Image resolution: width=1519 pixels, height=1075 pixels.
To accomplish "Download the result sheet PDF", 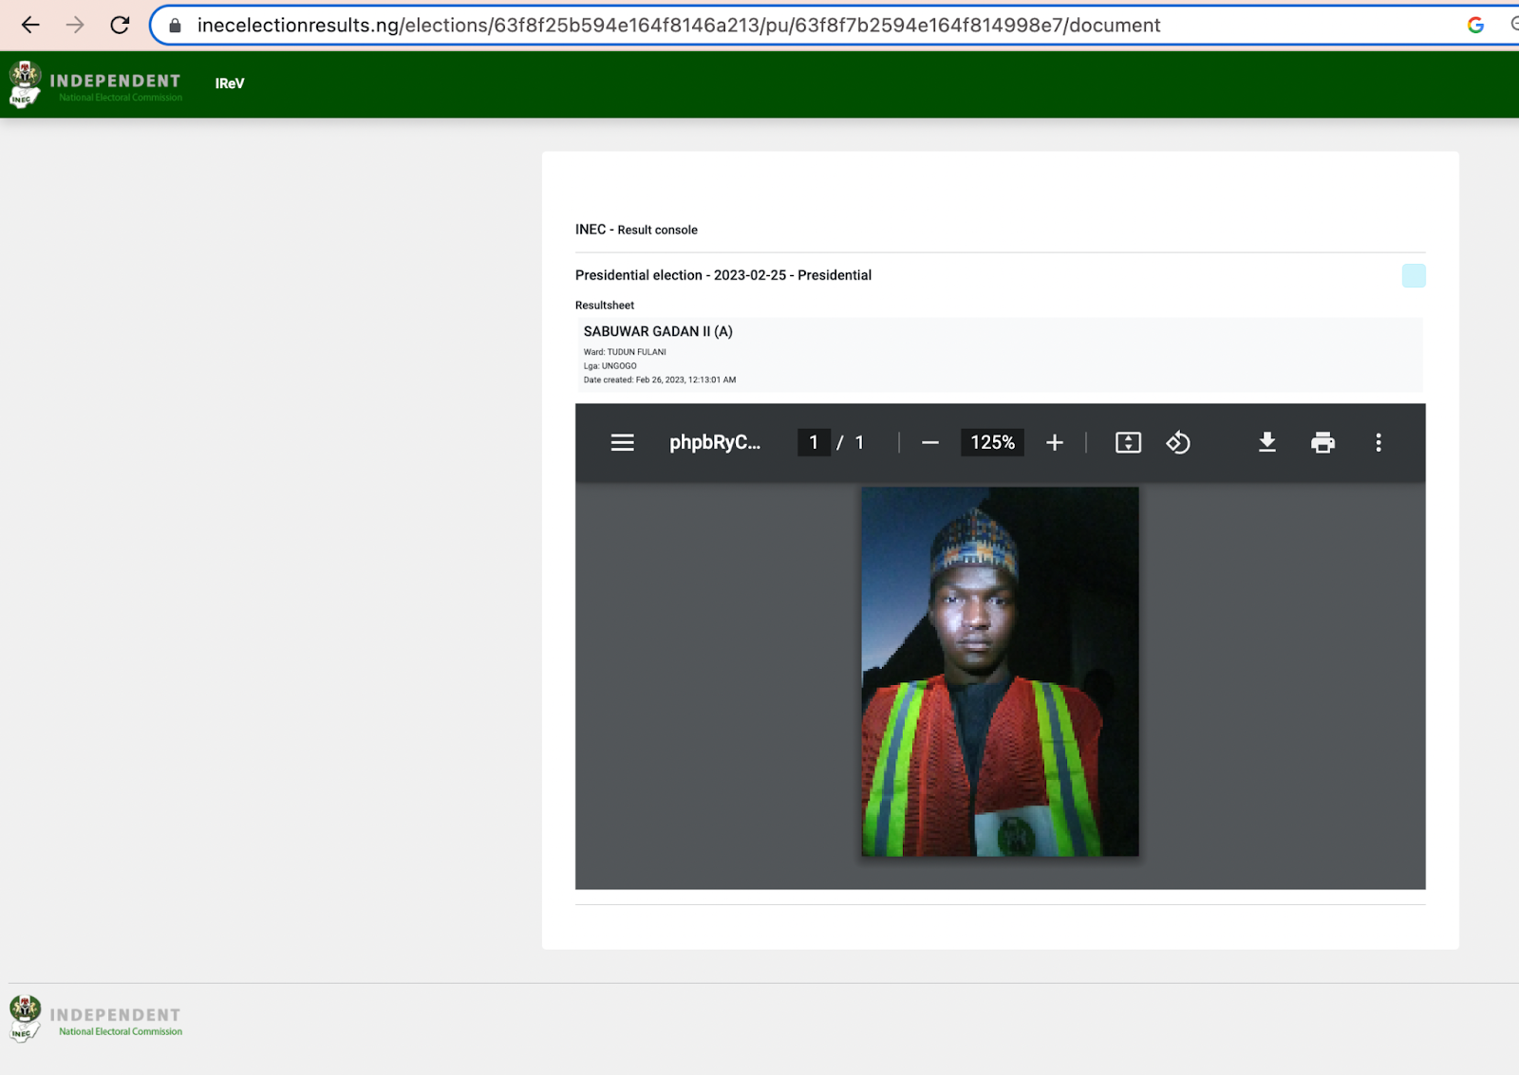I will [x=1266, y=442].
